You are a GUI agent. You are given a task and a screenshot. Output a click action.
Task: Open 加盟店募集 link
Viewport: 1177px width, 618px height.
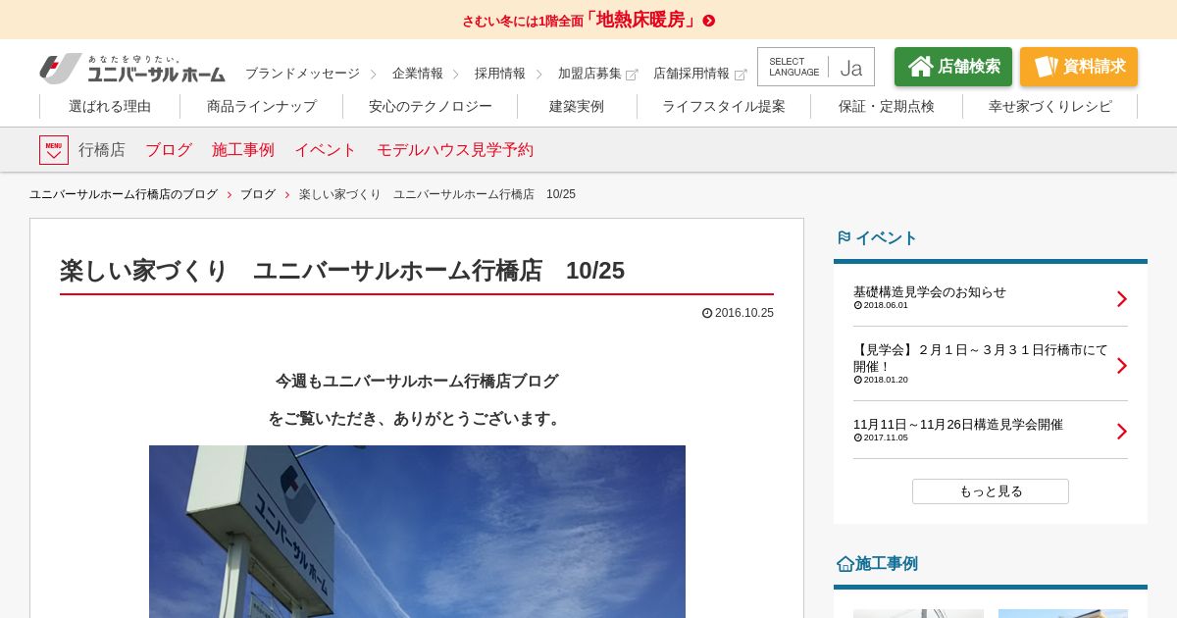pyautogui.click(x=589, y=74)
